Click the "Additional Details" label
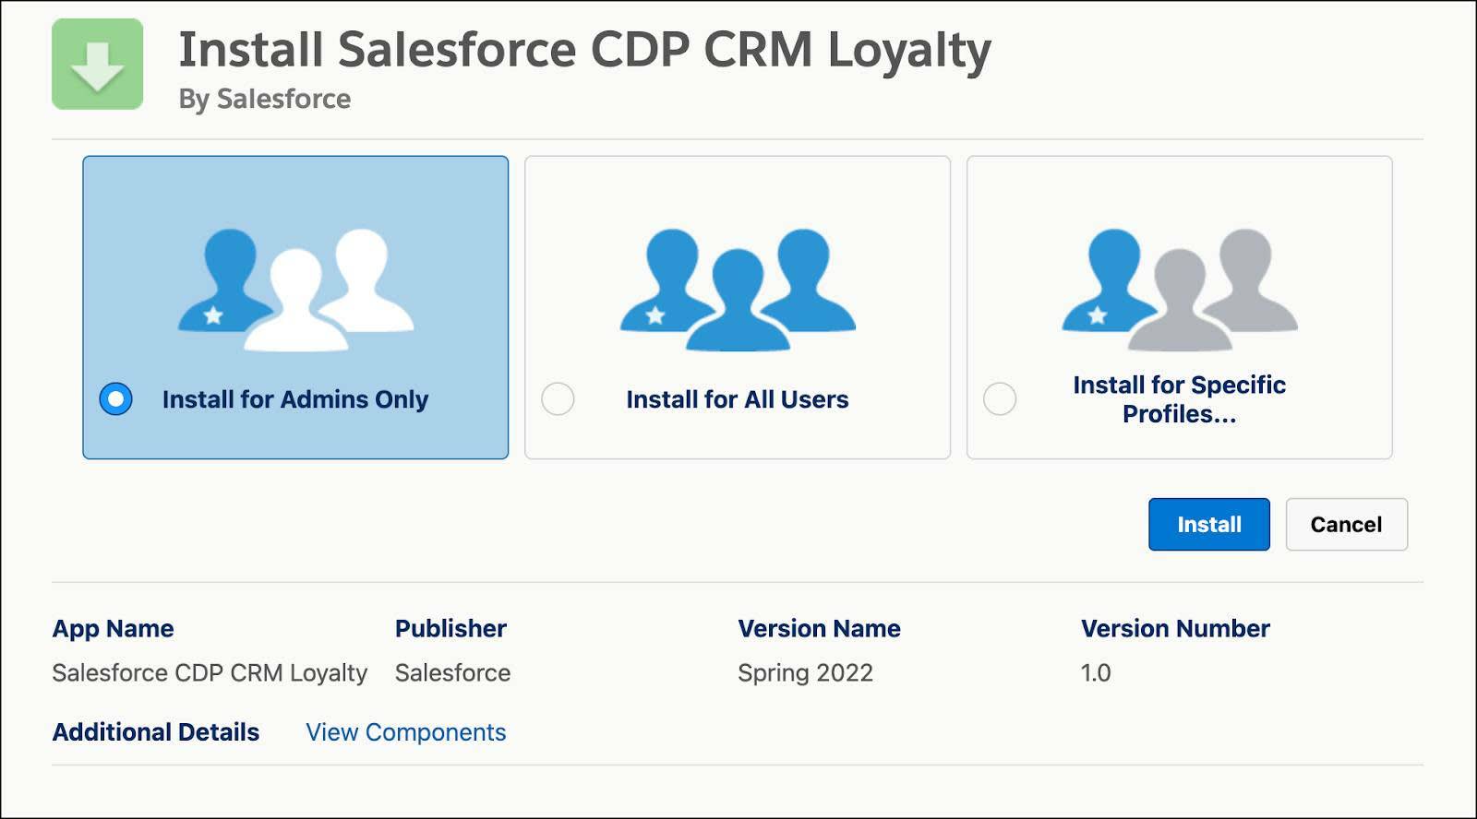 [x=156, y=732]
